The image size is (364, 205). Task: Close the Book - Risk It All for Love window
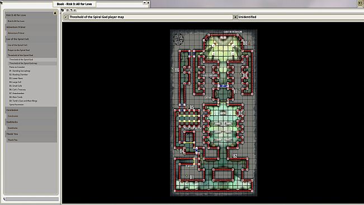148,3
